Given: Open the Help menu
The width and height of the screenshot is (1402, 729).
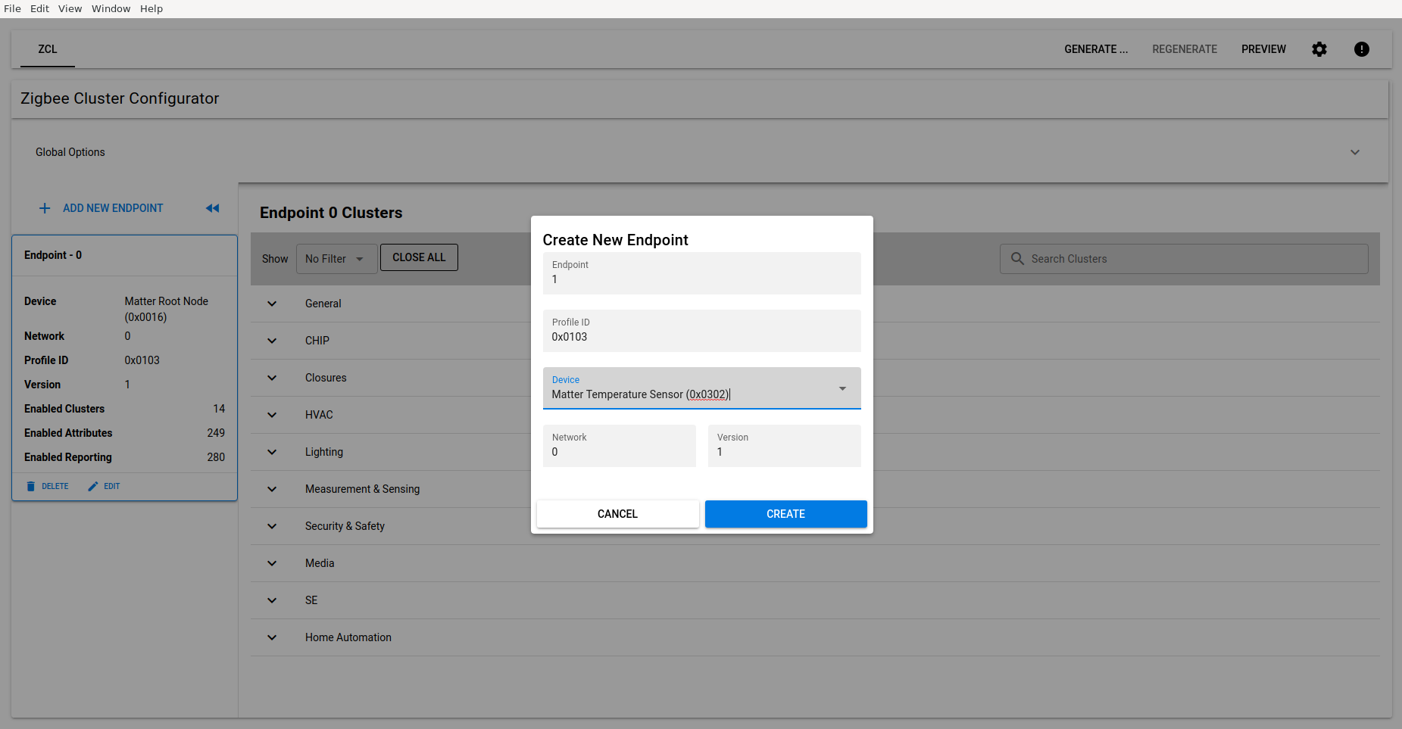Looking at the screenshot, I should pos(151,8).
